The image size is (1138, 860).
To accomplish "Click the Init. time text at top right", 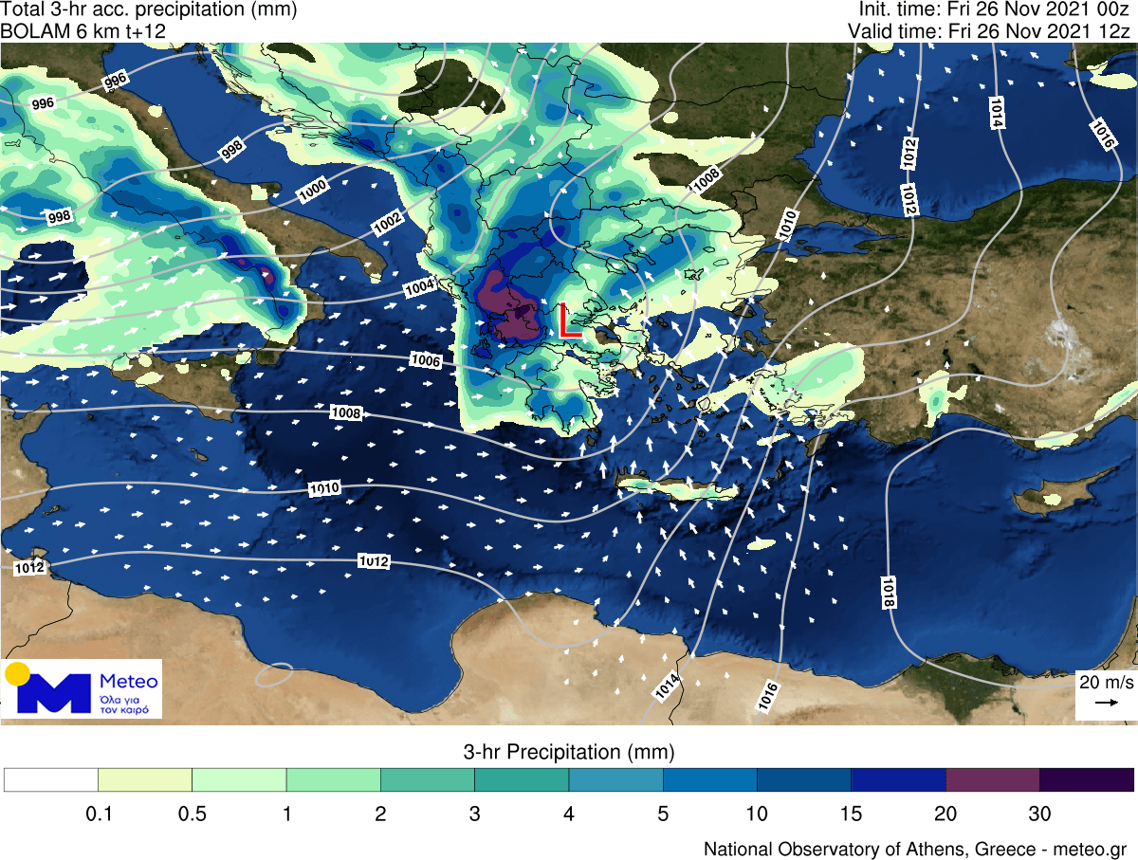I will coord(994,10).
